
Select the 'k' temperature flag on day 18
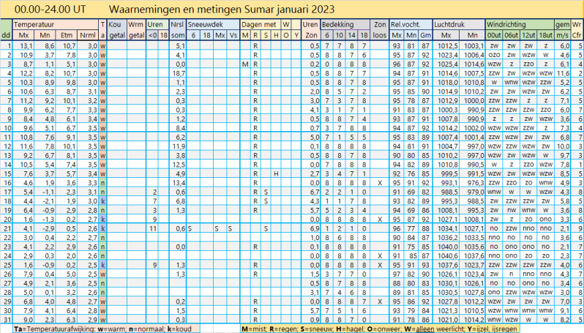[103, 201]
